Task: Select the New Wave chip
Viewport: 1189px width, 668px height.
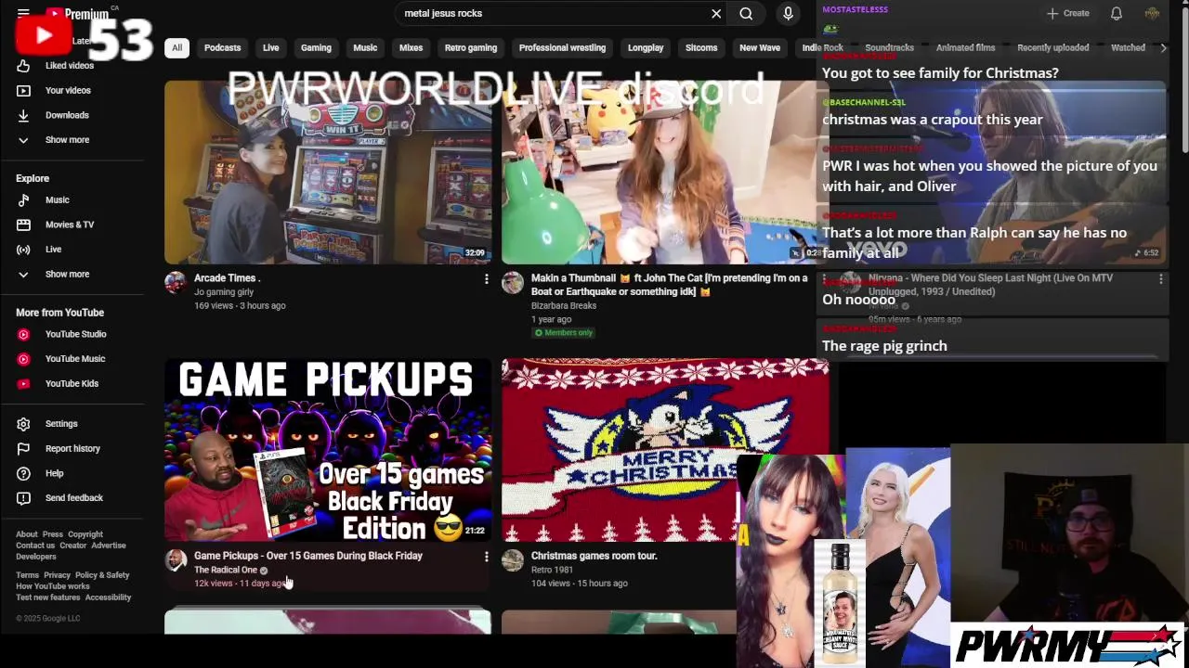Action: click(760, 47)
